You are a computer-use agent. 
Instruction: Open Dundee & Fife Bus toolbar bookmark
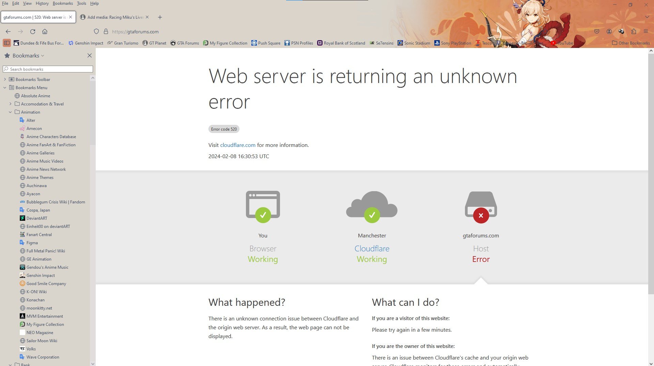point(38,43)
